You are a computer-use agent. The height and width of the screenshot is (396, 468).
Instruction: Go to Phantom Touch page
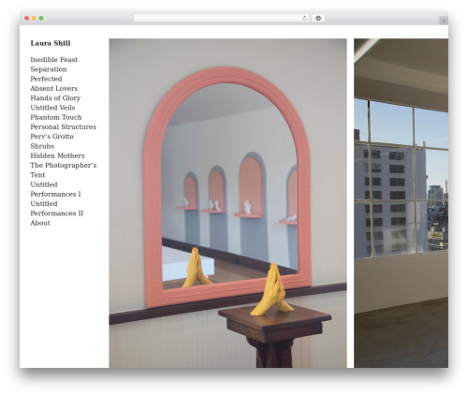coord(56,117)
